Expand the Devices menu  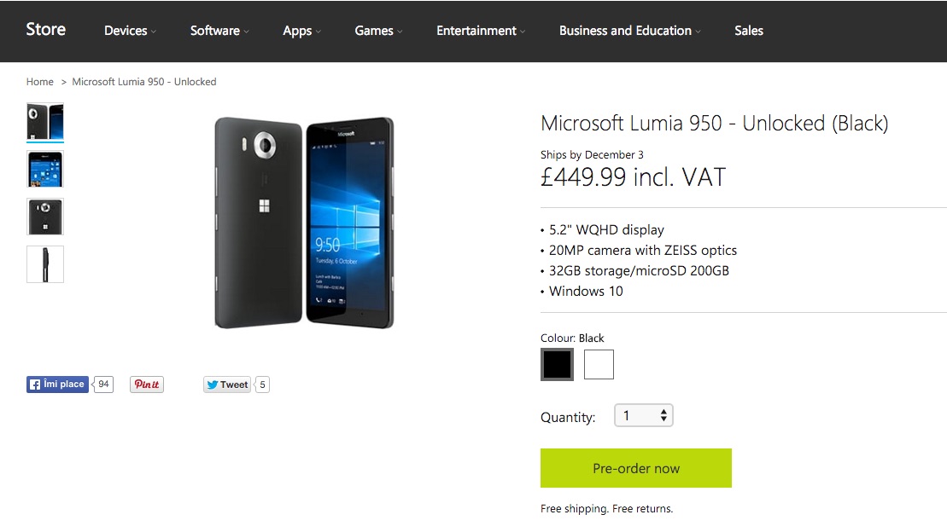tap(130, 31)
